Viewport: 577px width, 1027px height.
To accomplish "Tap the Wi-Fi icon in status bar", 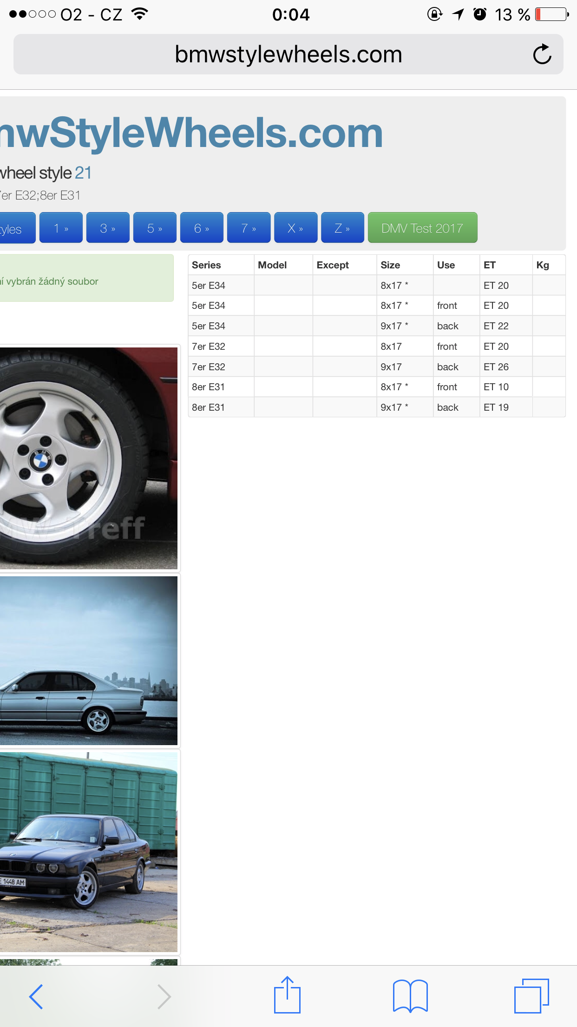I will pyautogui.click(x=140, y=14).
